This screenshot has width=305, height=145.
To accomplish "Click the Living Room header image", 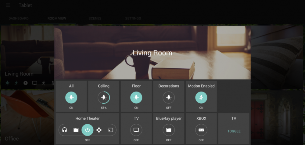I will (152, 53).
